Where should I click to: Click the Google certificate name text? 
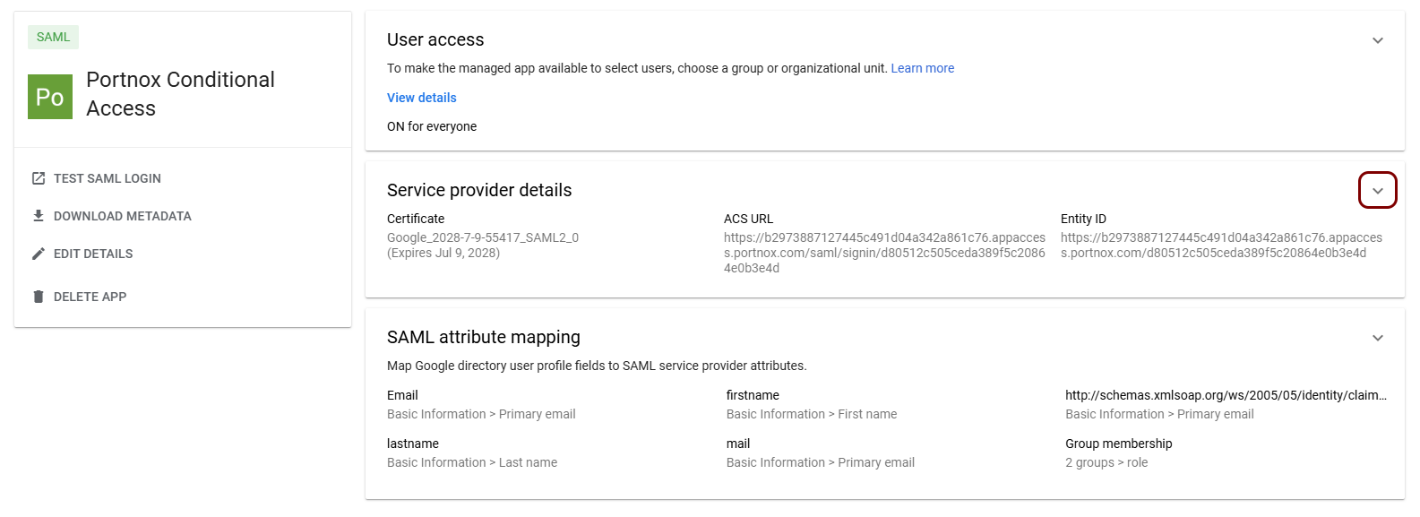(x=482, y=237)
